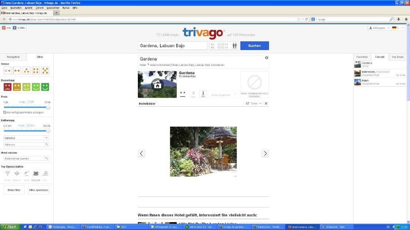This screenshot has height=230, width=410.
Task: Toggle the Frühstück coffee cup icon
Action: click(x=36, y=174)
